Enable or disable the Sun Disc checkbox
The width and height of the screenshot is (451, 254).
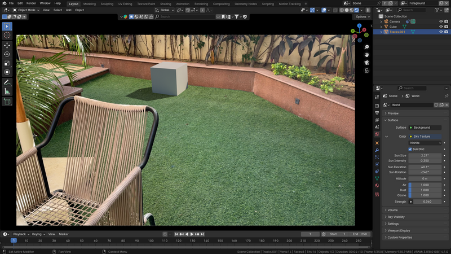point(410,149)
